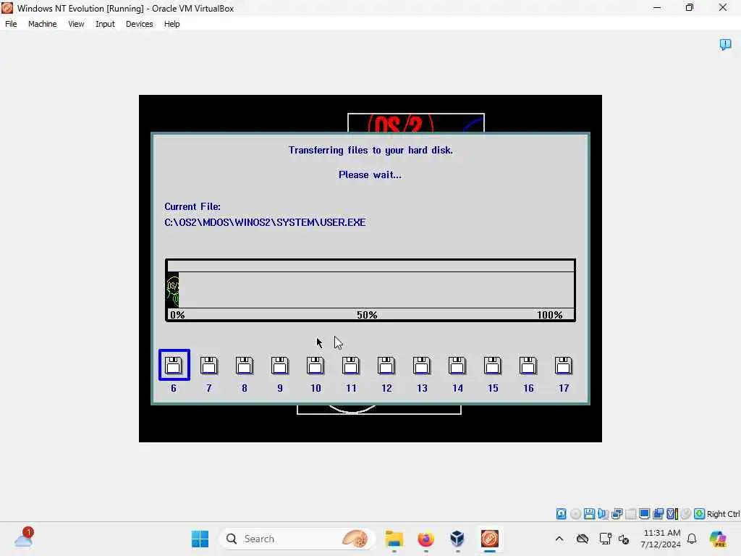Click the muted volume tray icon

[624, 539]
